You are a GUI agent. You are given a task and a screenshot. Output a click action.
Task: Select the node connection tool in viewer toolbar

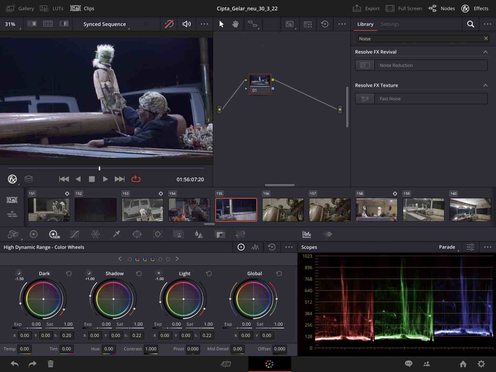point(253,24)
